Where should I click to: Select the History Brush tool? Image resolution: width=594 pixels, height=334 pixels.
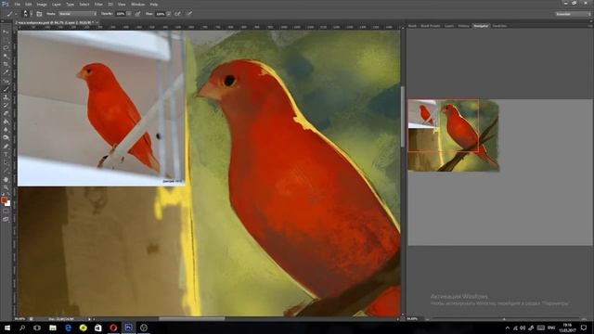pyautogui.click(x=6, y=105)
